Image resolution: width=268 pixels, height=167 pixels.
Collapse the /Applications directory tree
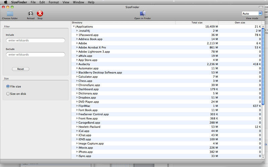(74, 27)
